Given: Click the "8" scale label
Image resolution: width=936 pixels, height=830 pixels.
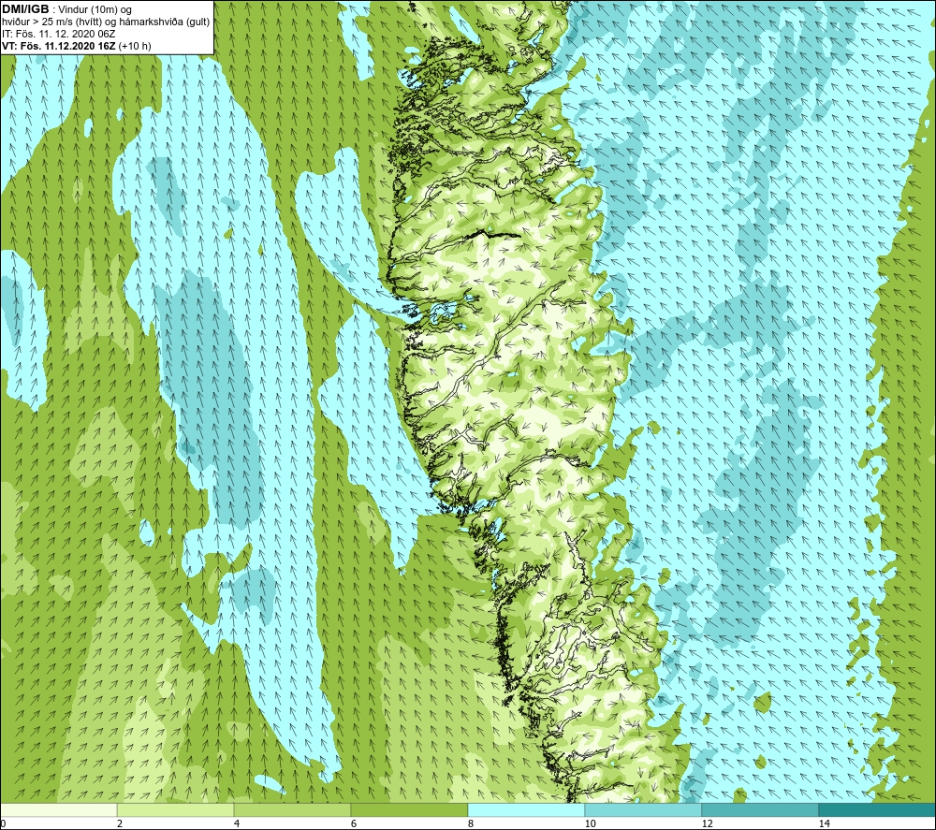Looking at the screenshot, I should click(x=471, y=823).
